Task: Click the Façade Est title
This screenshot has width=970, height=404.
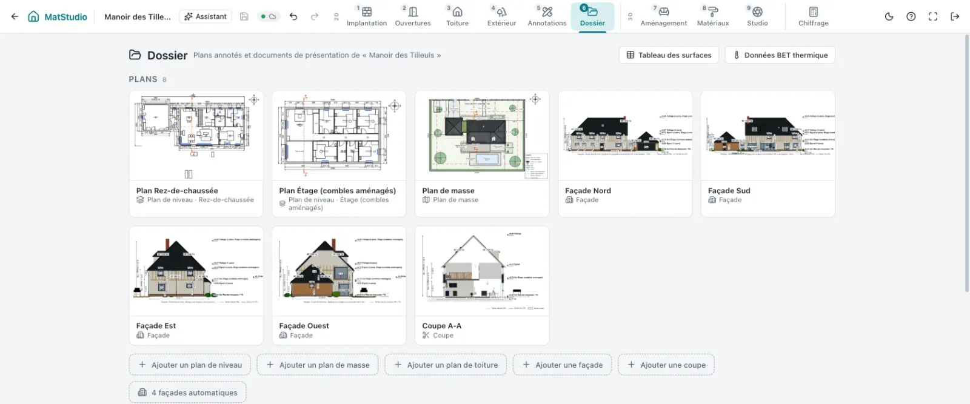Action: 156,326
